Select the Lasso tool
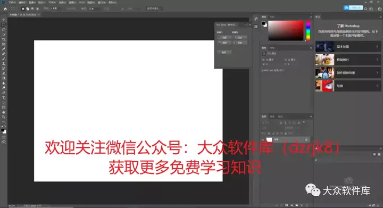Screen dimensions: 383x208 3,30
